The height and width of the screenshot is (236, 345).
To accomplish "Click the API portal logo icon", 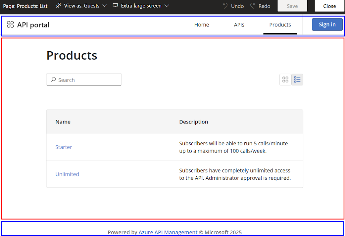I will pos(10,24).
